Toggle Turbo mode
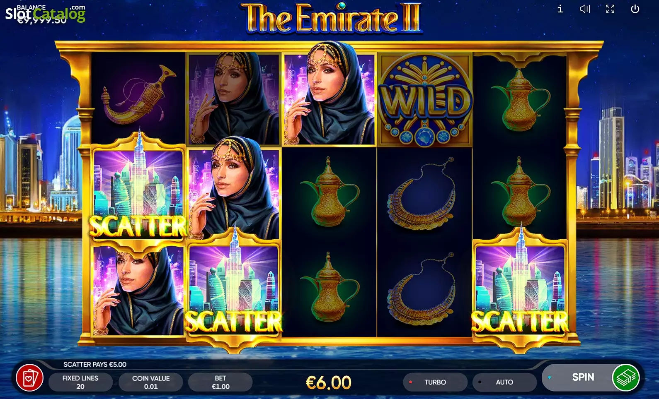Viewport: 659px width, 399px height. pos(435,382)
